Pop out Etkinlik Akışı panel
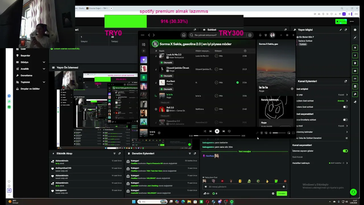Screen dimensions: 364x205 (119, 153)
